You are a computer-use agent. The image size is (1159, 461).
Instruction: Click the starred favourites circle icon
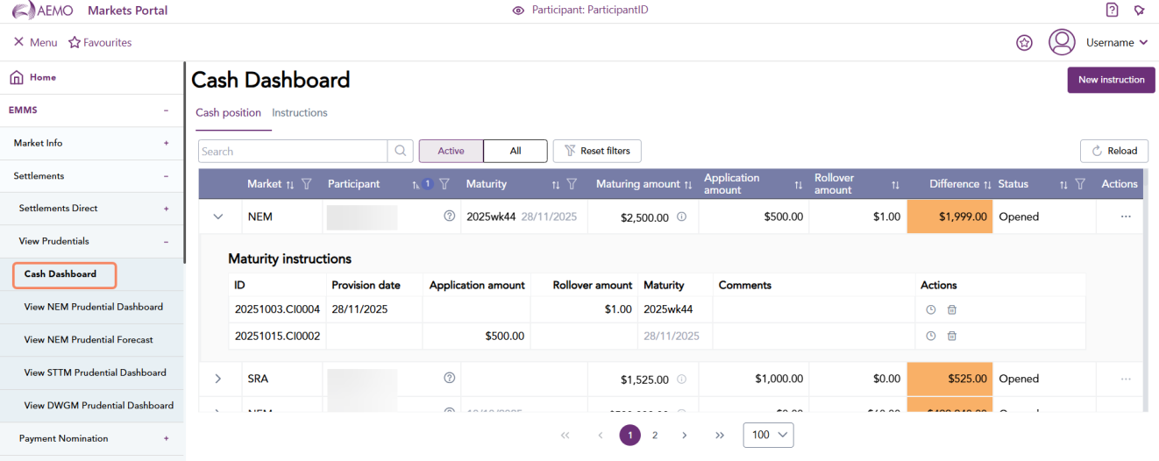click(x=1024, y=42)
